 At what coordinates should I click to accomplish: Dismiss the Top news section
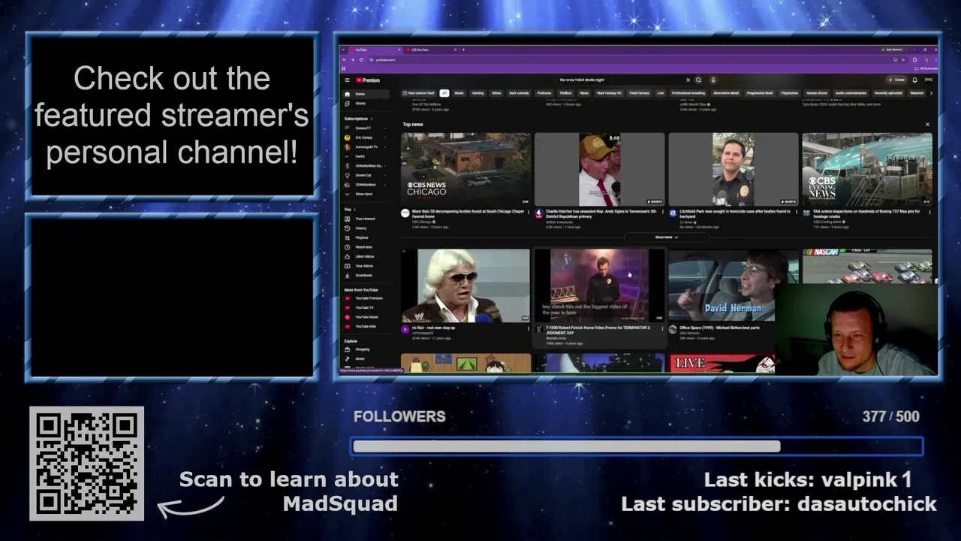(927, 124)
